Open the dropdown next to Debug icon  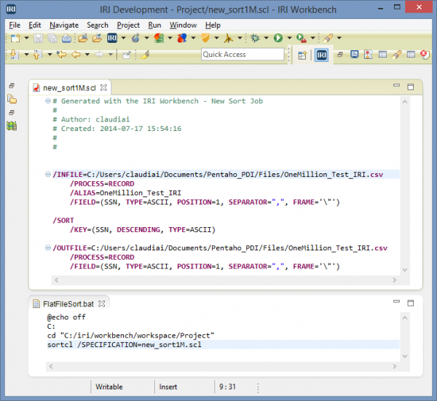click(266, 38)
